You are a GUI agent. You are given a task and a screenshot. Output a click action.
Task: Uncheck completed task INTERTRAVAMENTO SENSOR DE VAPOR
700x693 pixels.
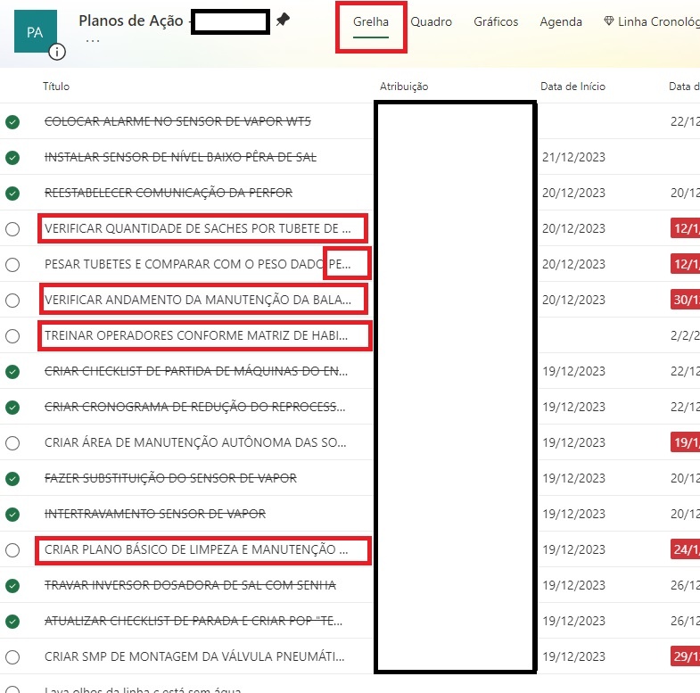pyautogui.click(x=12, y=515)
